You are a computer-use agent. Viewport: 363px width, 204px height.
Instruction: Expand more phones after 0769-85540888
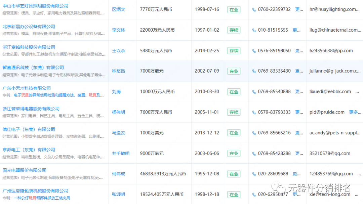[299, 92]
